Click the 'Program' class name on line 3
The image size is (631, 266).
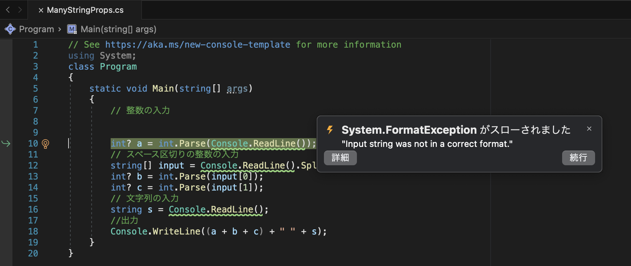click(118, 67)
